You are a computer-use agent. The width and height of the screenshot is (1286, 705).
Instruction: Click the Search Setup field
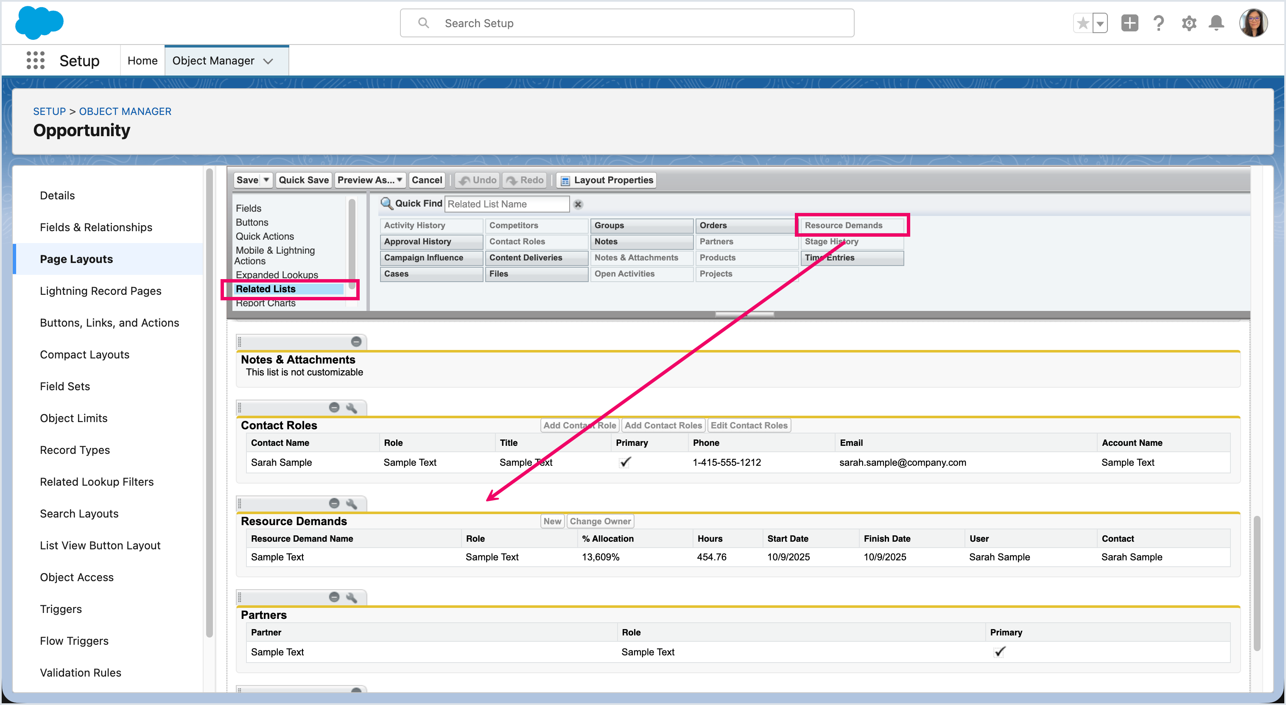pos(627,23)
